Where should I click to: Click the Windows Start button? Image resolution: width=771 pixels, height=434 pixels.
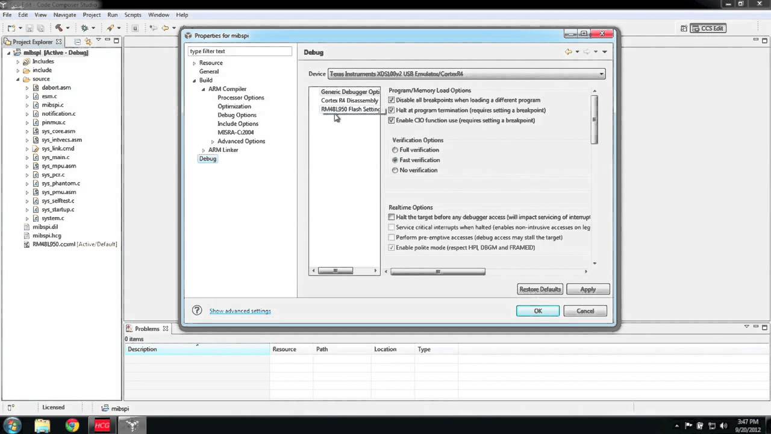point(12,426)
